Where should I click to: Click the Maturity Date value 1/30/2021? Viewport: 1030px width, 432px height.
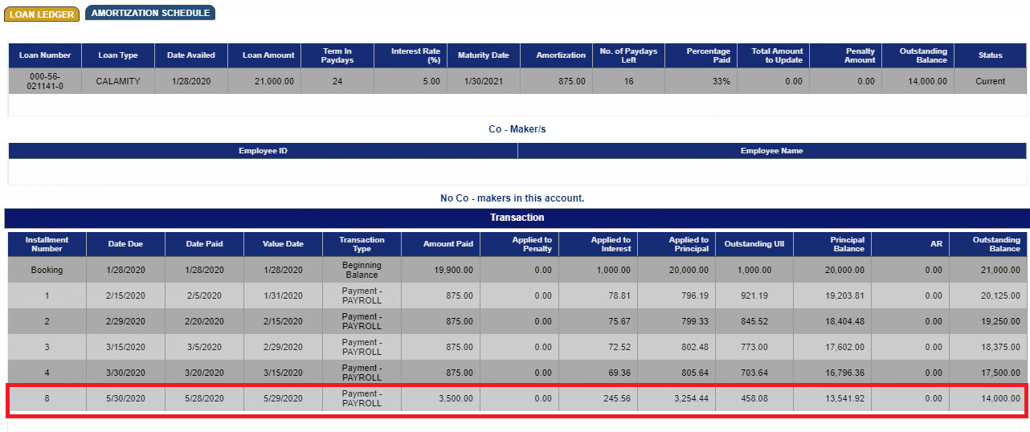tap(484, 81)
